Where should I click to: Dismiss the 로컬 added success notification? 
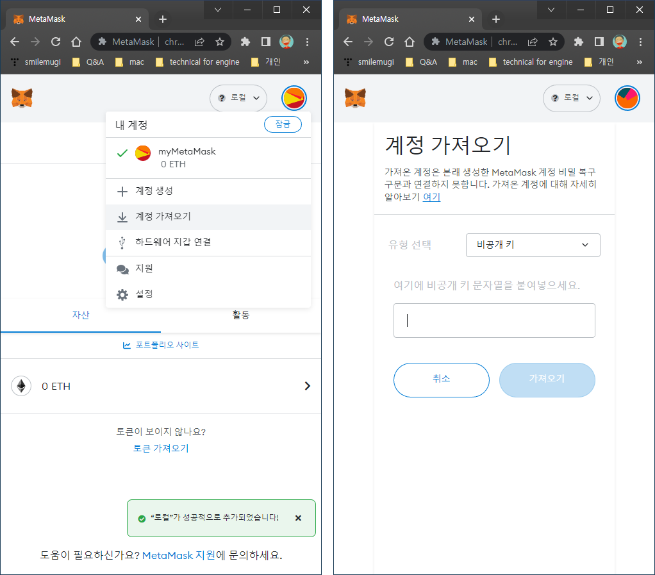[x=298, y=518]
